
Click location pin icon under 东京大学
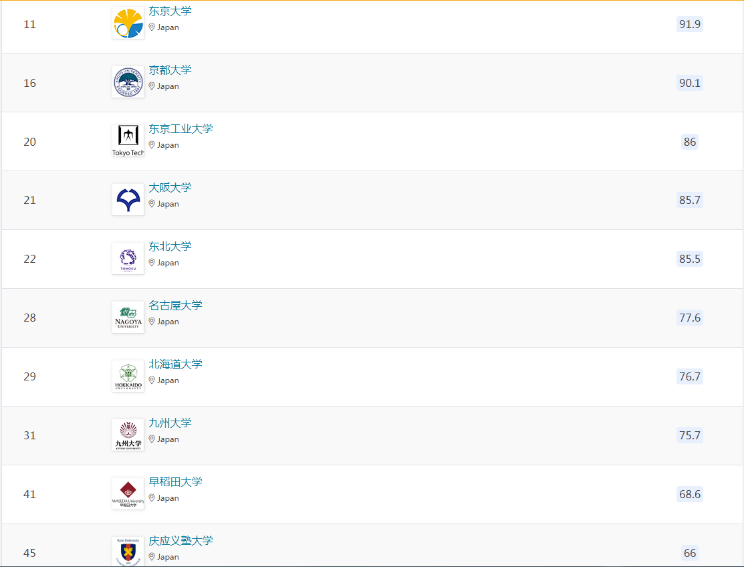(x=152, y=27)
